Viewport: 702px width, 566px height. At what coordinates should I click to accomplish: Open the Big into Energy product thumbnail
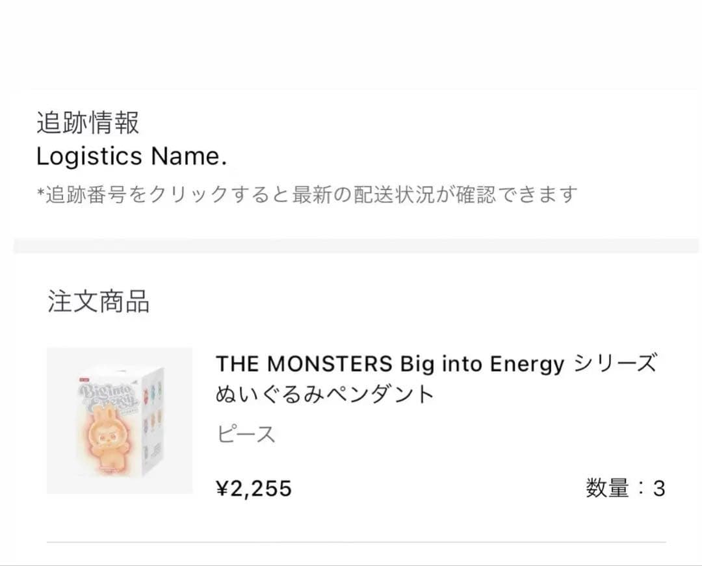(120, 420)
